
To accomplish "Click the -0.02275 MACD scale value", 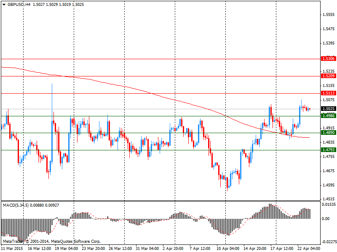I will pyautogui.click(x=329, y=242).
